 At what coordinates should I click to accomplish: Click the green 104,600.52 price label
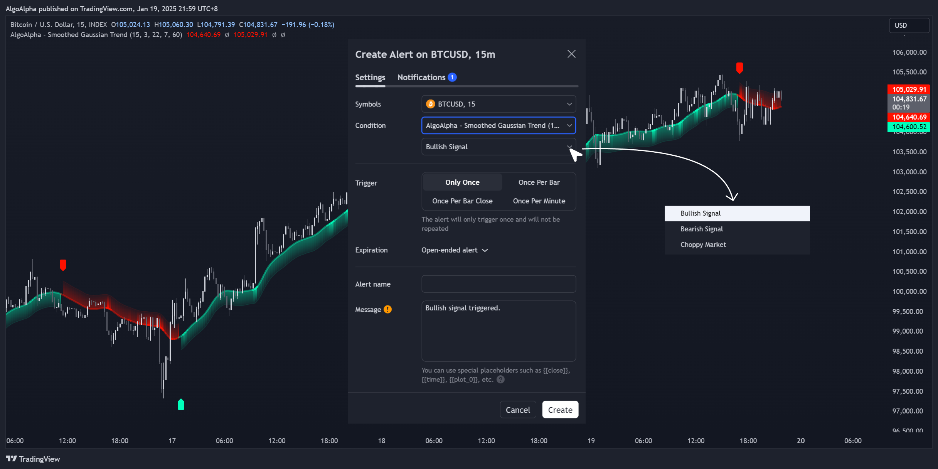click(x=909, y=127)
